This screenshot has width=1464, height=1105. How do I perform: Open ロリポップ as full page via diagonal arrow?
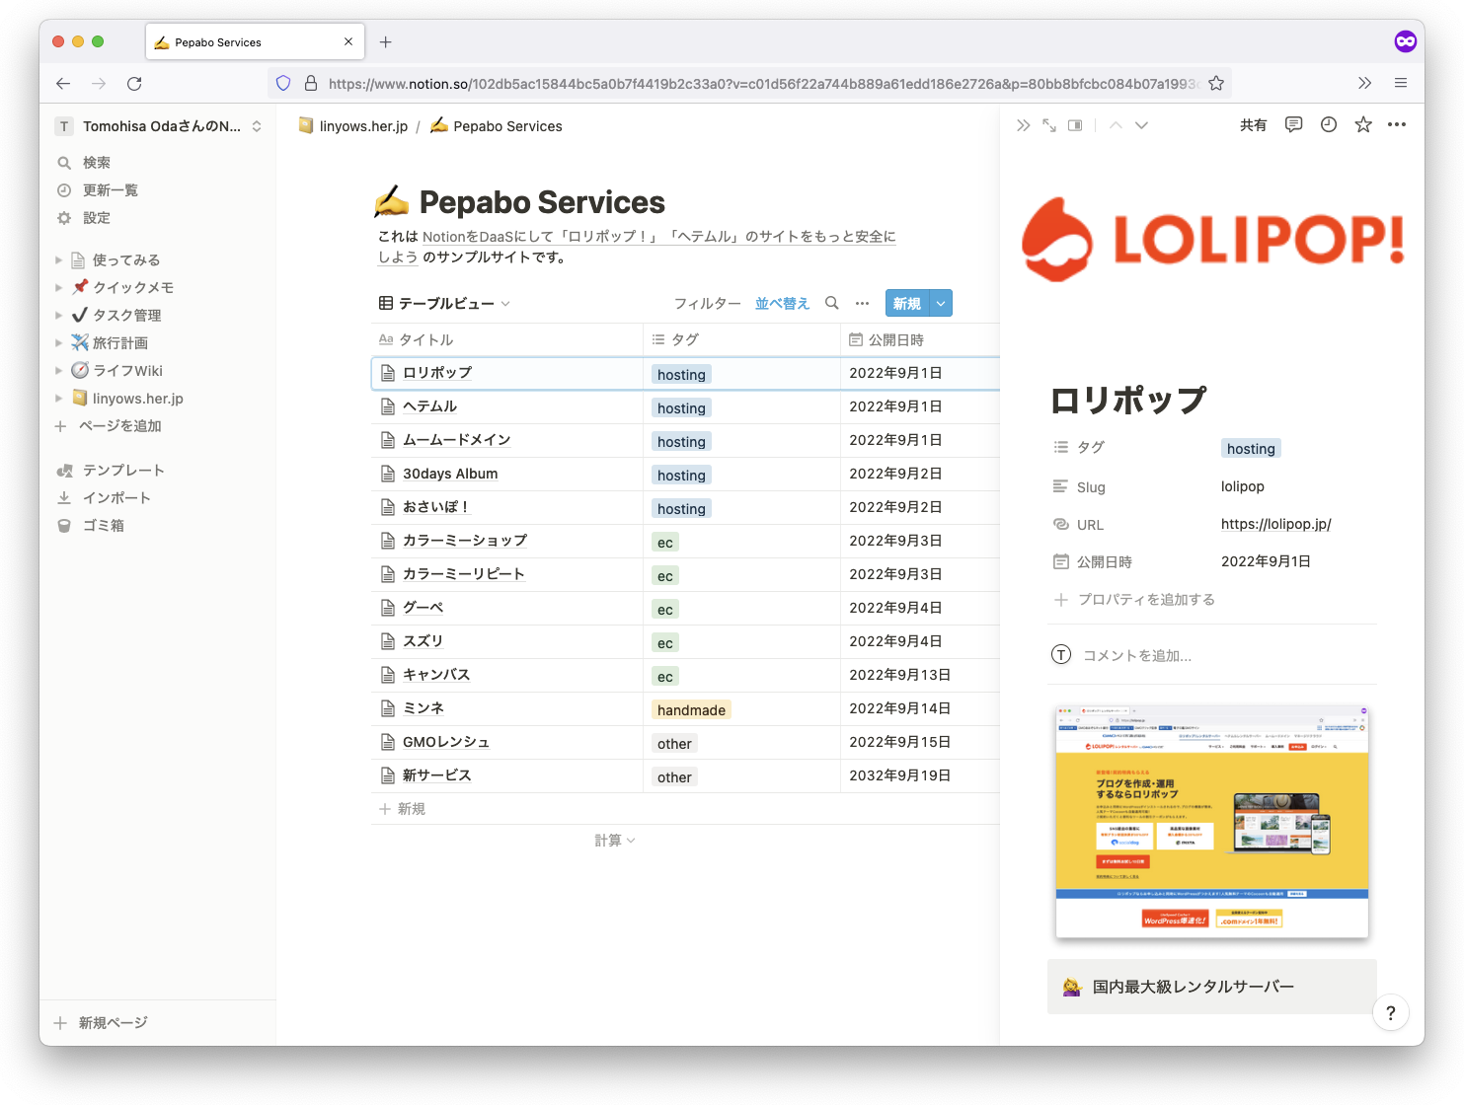1048,124
